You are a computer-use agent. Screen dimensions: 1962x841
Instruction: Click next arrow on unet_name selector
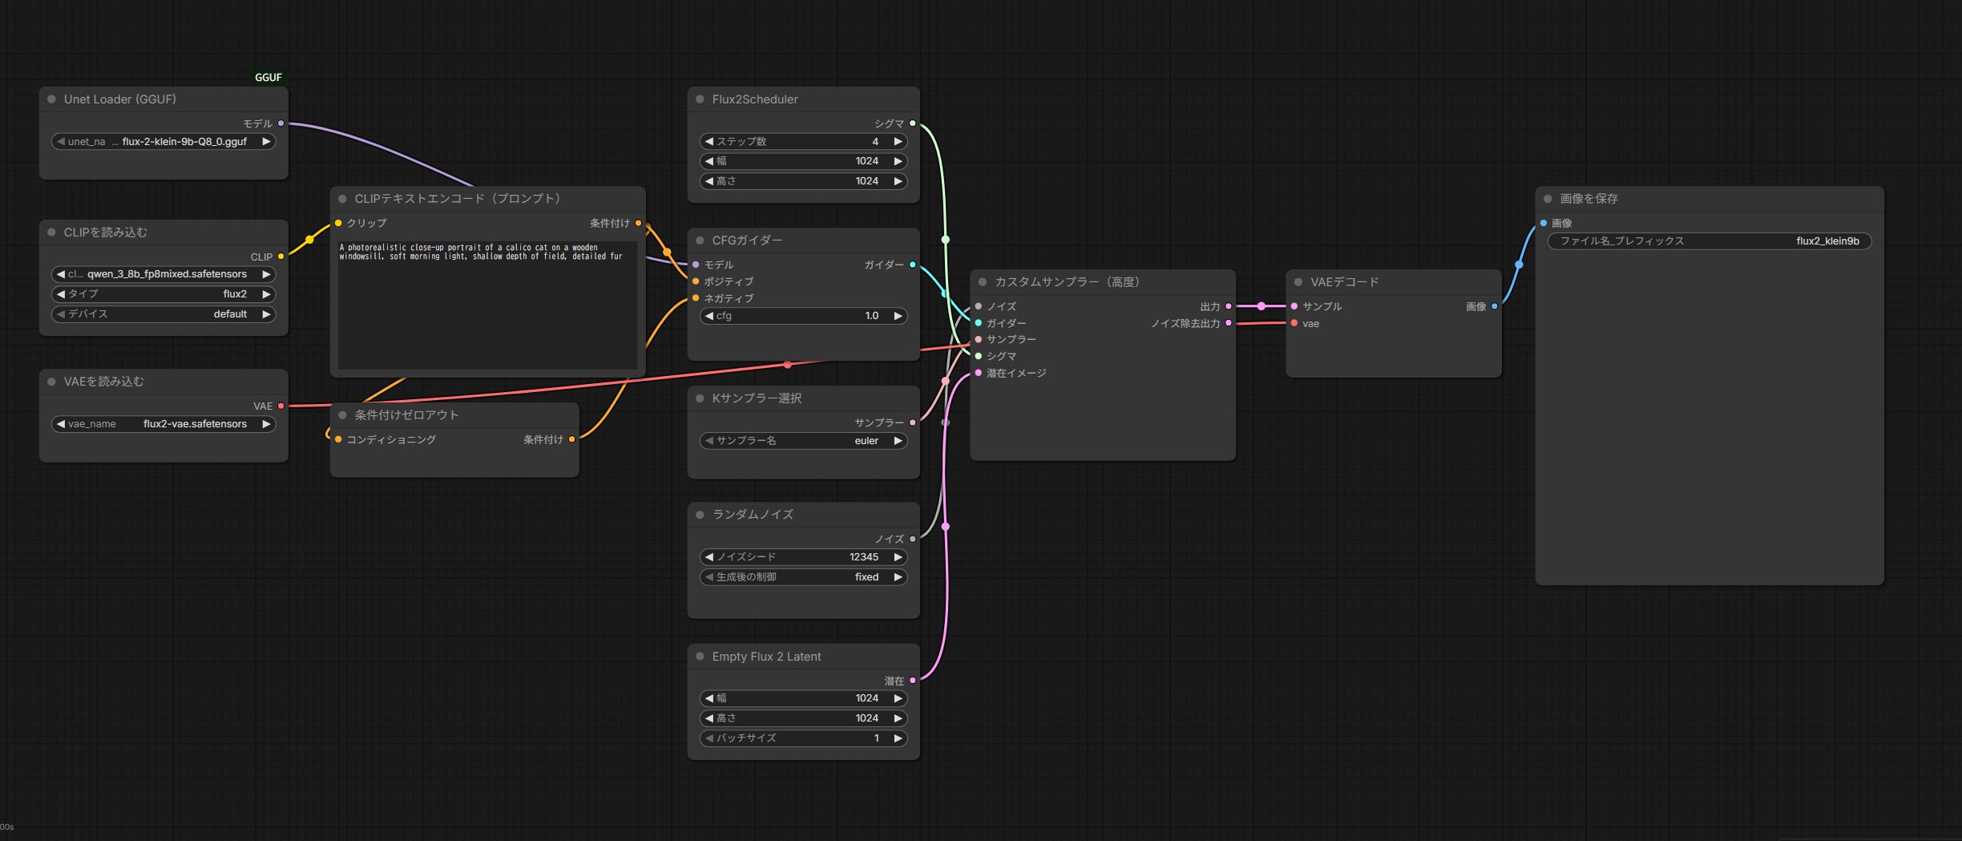click(266, 142)
